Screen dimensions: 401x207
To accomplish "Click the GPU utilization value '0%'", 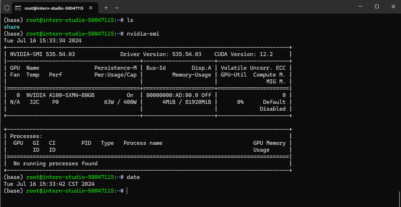I will pos(240,102).
